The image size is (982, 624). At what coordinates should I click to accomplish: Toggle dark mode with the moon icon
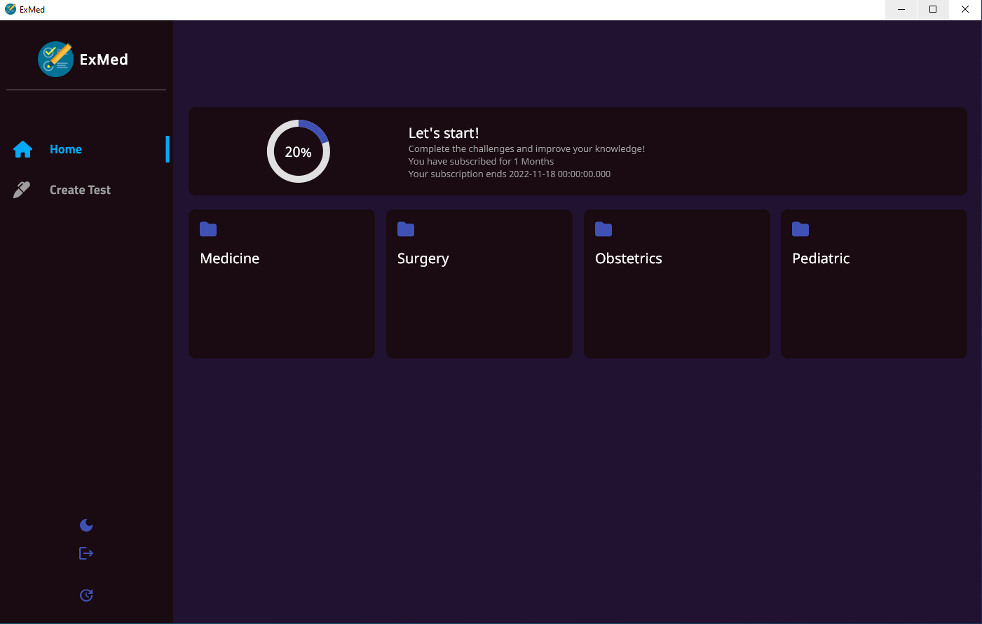86,525
